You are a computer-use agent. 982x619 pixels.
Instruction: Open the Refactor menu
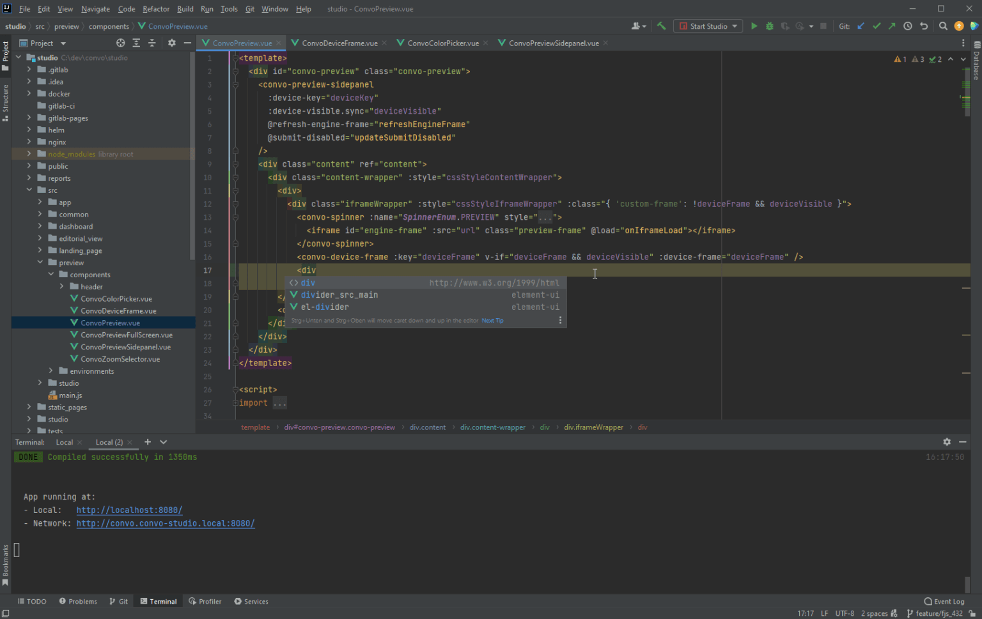(x=156, y=9)
